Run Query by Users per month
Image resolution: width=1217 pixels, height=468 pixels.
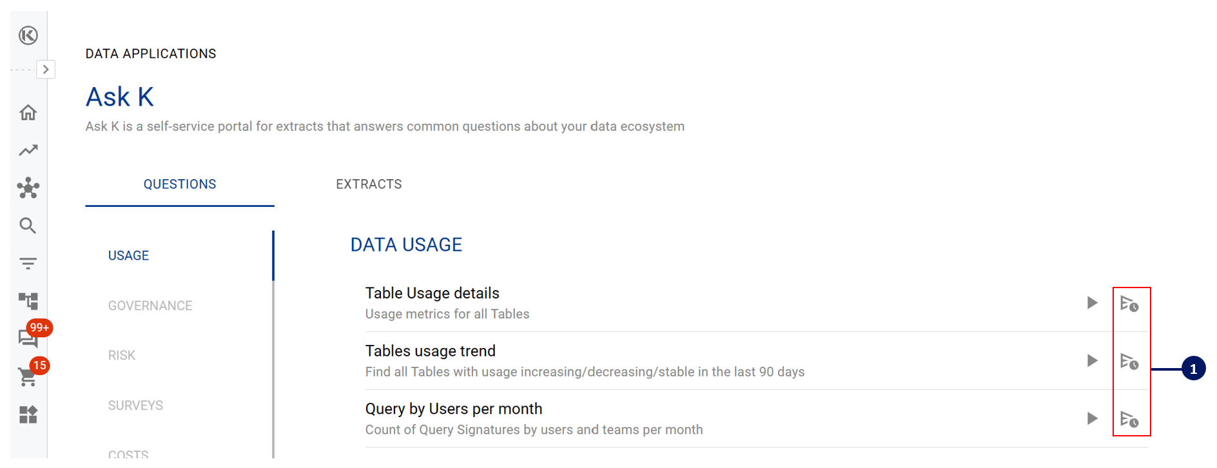1092,418
